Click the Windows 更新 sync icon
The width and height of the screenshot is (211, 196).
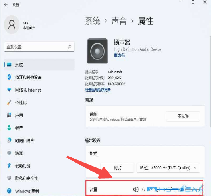[x=9, y=191]
